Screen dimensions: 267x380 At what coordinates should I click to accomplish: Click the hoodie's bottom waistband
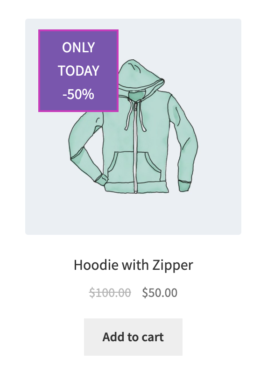click(136, 187)
